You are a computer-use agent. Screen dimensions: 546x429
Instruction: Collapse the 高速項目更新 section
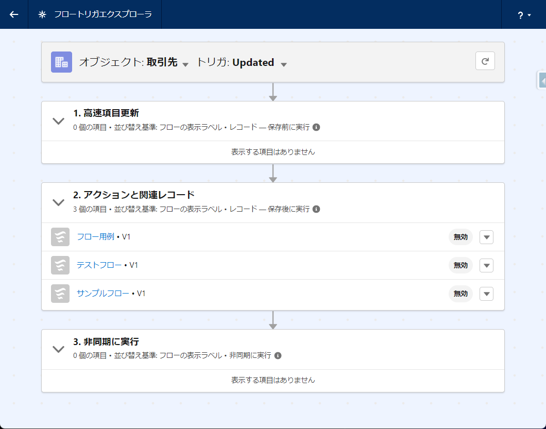point(59,121)
